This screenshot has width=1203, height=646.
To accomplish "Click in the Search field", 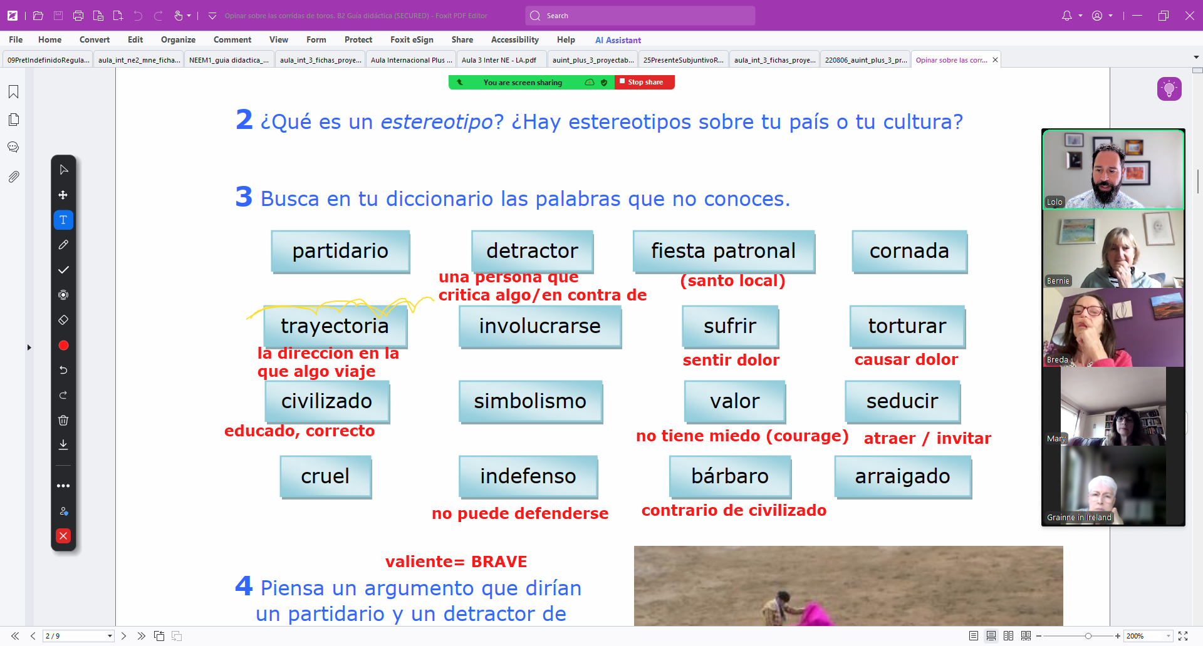I will click(640, 16).
